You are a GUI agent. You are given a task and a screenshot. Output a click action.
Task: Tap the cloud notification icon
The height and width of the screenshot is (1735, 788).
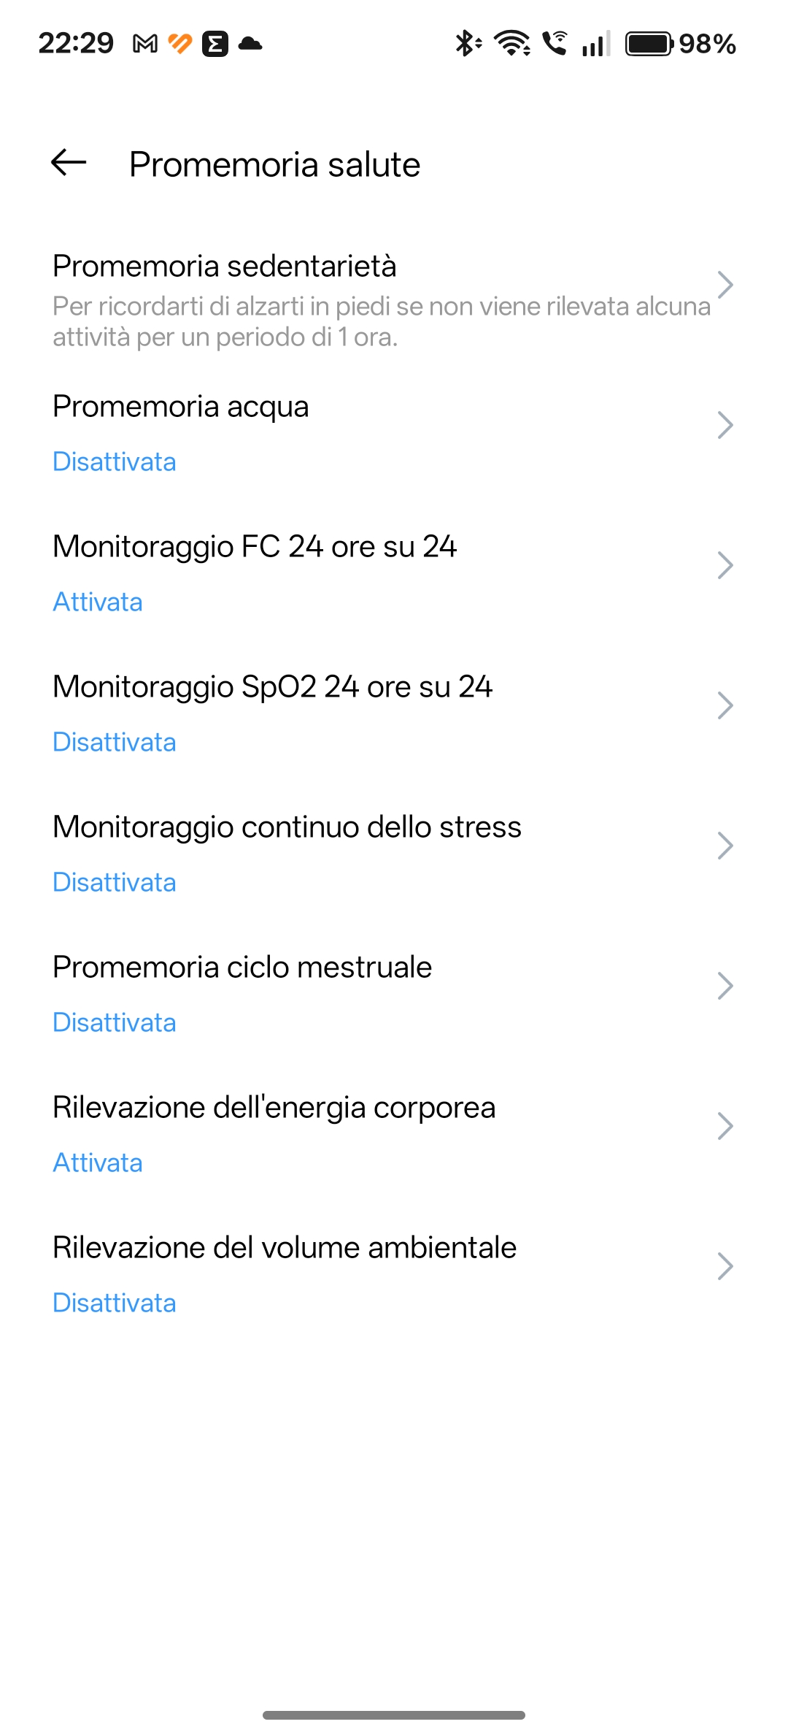(x=250, y=44)
